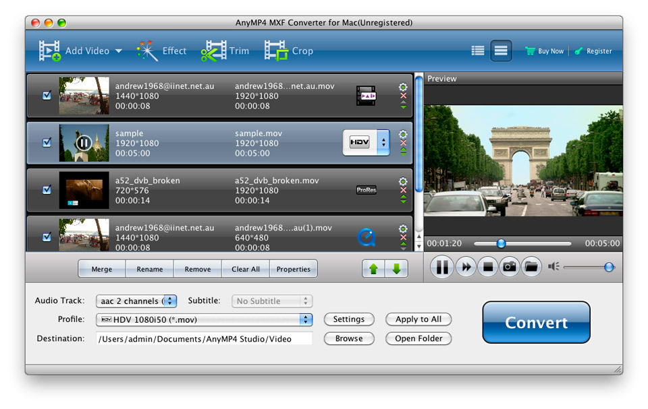Open the Trim tool
The width and height of the screenshot is (648, 409).
click(225, 51)
